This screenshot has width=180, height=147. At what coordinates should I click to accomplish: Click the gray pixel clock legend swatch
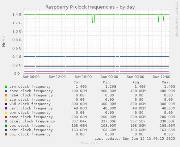(x=6, y=121)
